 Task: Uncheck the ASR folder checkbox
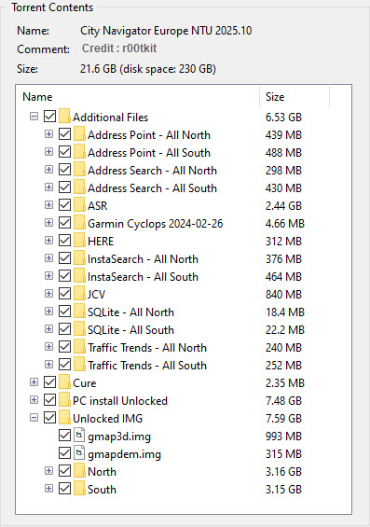click(x=64, y=205)
